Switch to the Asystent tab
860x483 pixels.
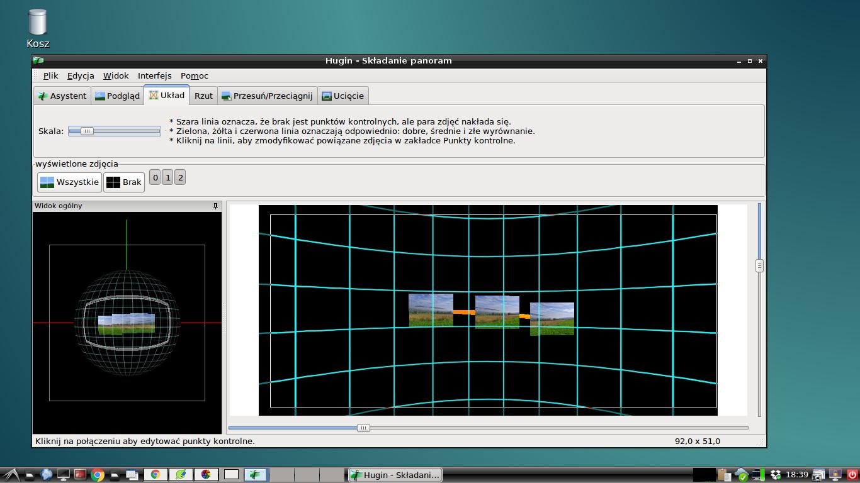62,96
